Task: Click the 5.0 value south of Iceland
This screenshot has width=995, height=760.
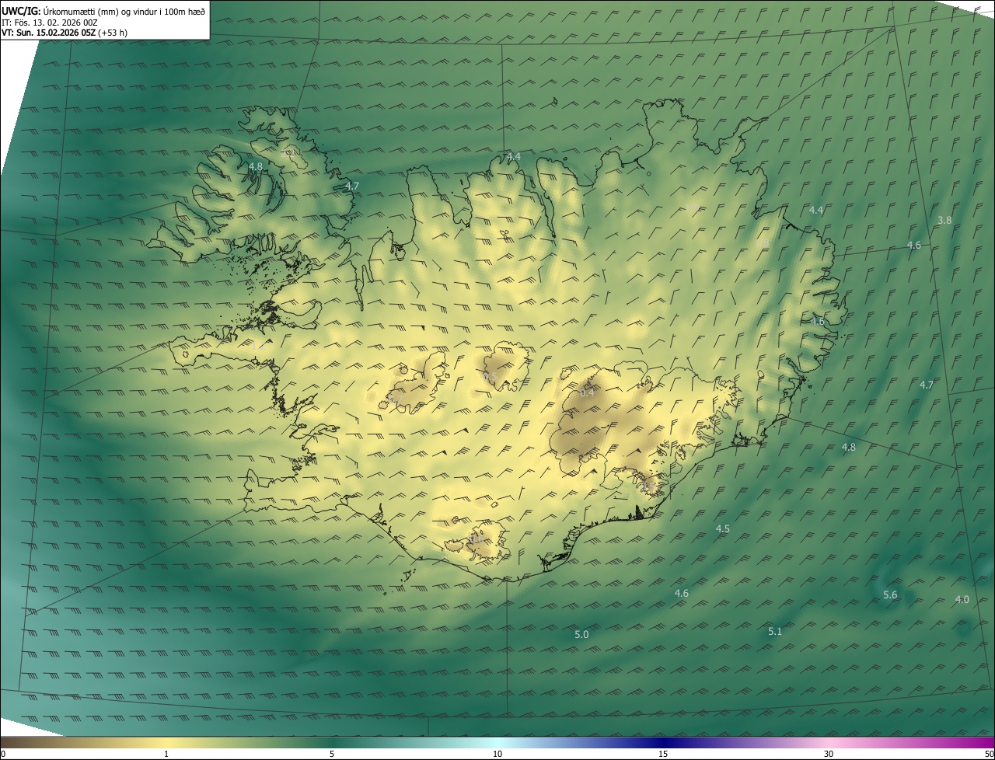Action: (581, 635)
